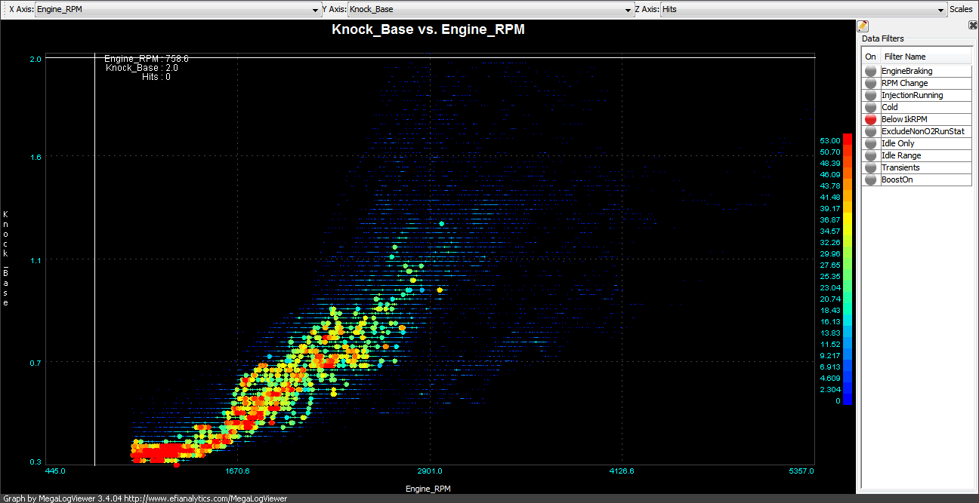979x503 pixels.
Task: Enable the ExcludeNonO2RunStat filter
Action: (871, 131)
